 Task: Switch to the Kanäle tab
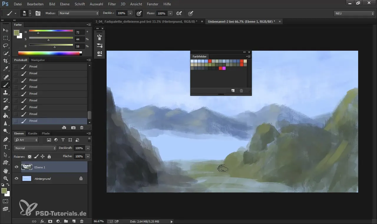point(33,133)
